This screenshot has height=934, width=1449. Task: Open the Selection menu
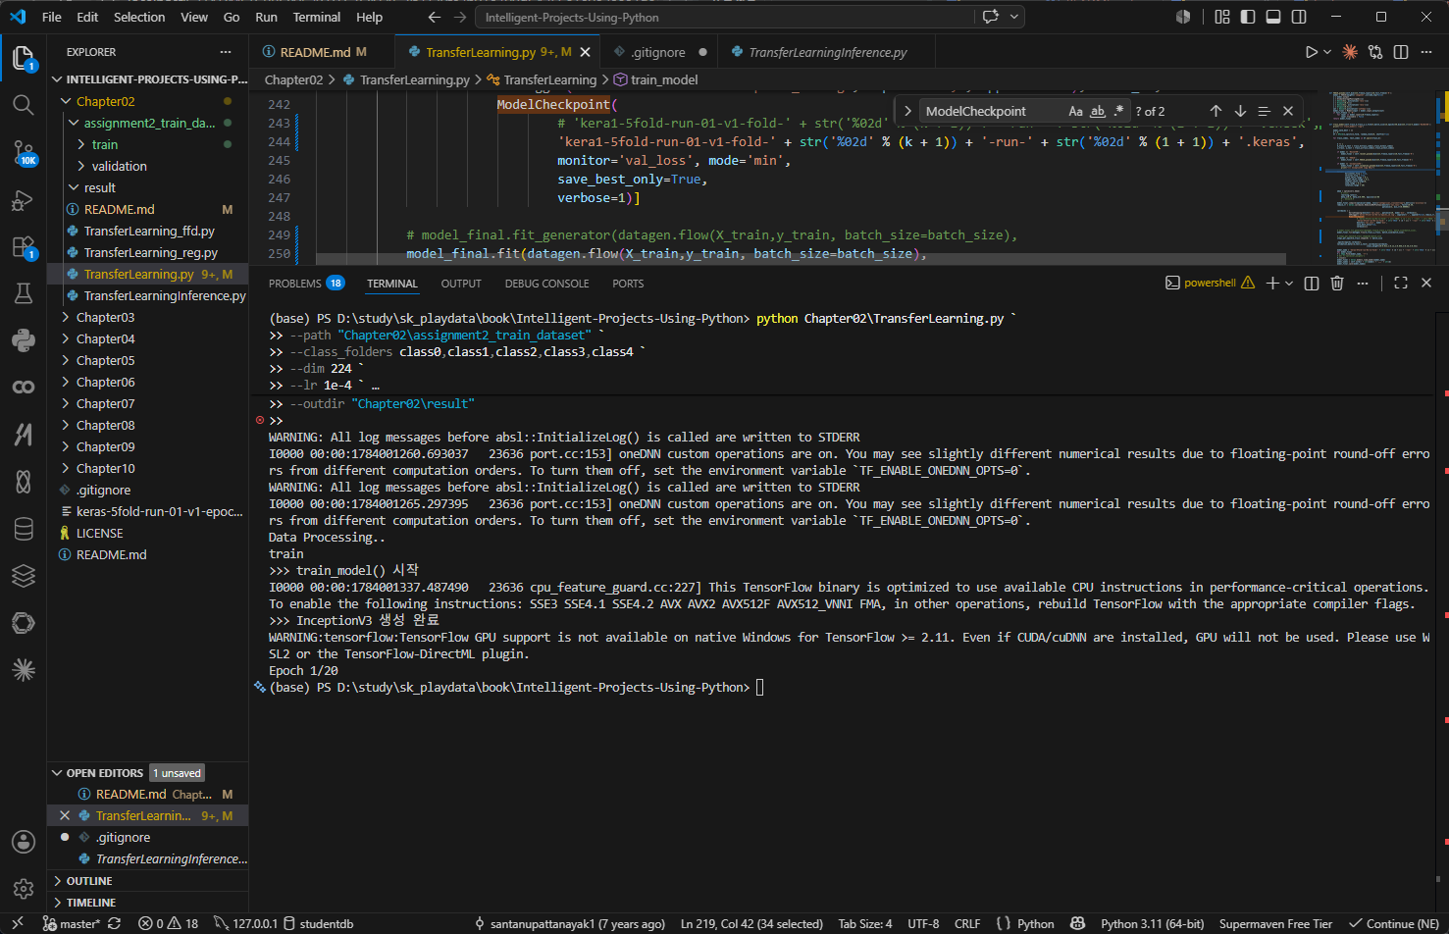point(139,17)
